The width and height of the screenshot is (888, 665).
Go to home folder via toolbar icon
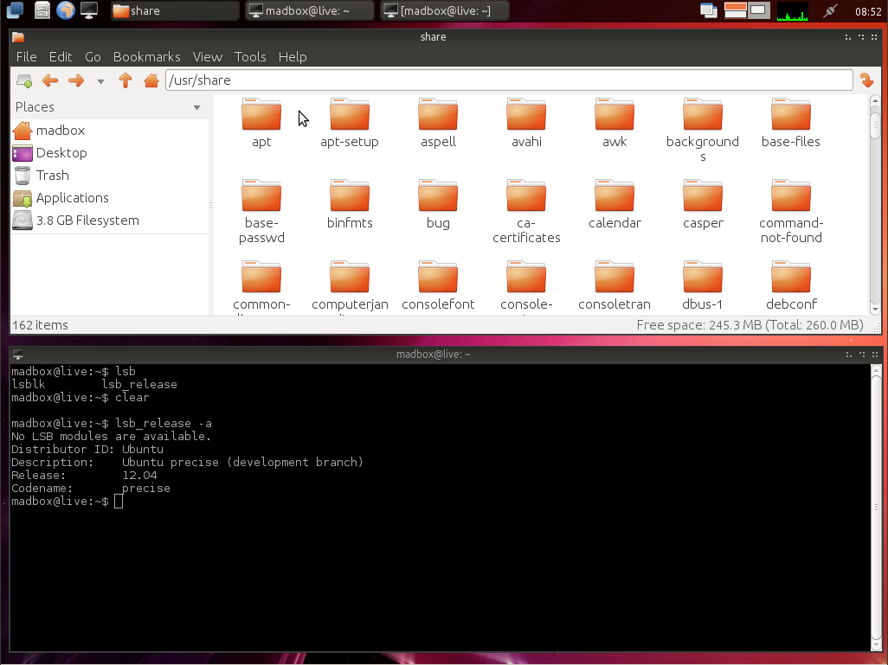point(151,80)
